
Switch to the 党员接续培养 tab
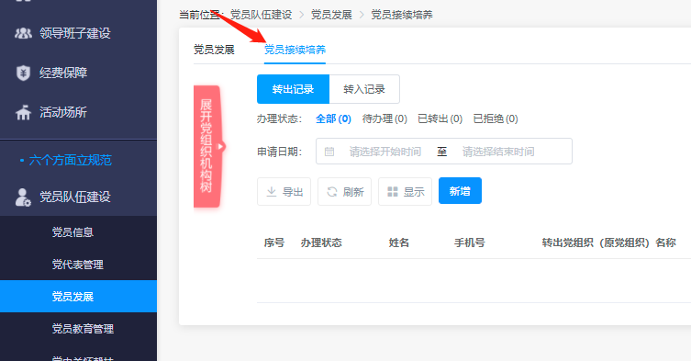[295, 50]
